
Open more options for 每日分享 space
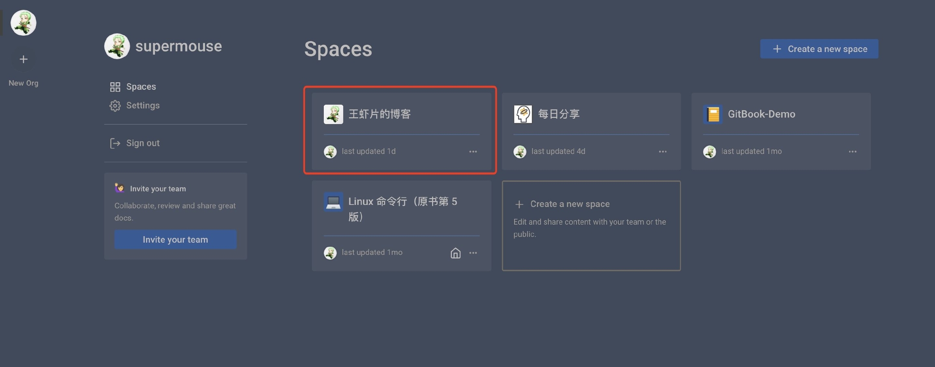(x=663, y=151)
